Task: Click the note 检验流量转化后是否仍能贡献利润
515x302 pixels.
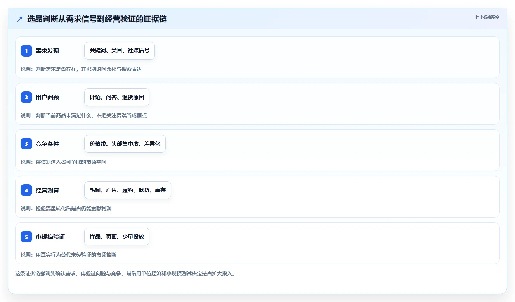Action: coord(66,208)
